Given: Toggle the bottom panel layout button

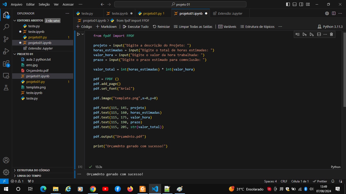Looking at the screenshot, I should click(x=295, y=4).
